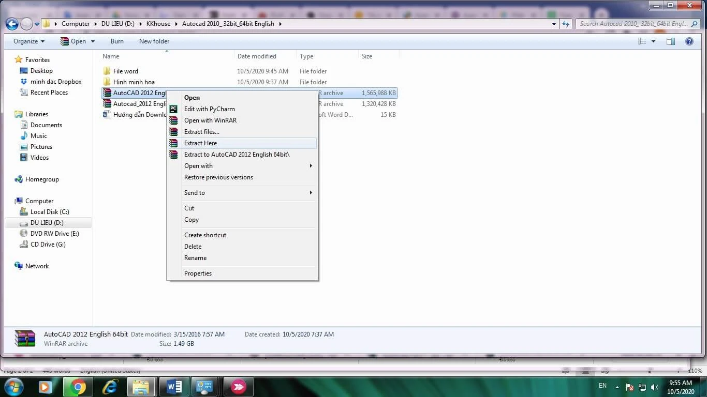Viewport: 707px width, 397px height.
Task: Click the taskbar clock showing 9:55 AM
Action: 681,387
